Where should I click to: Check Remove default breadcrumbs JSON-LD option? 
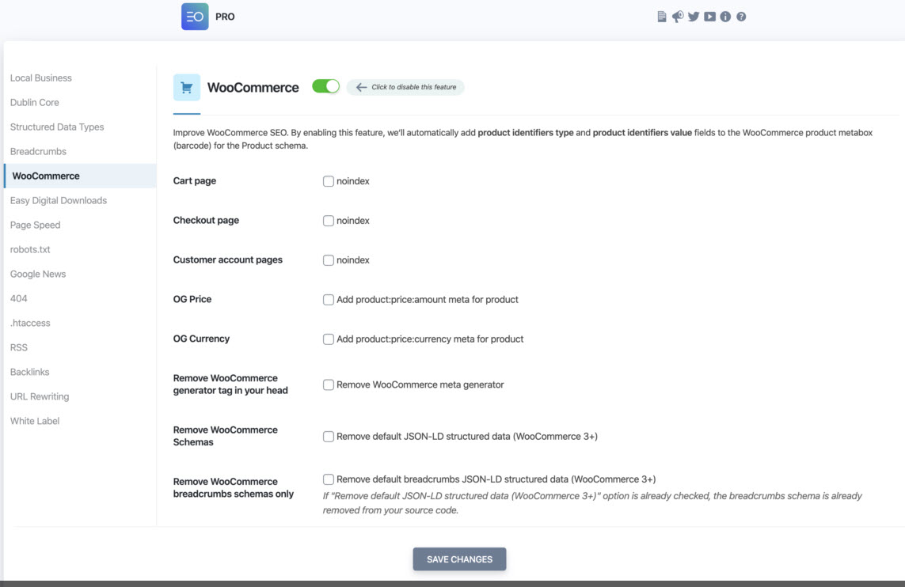click(x=329, y=479)
